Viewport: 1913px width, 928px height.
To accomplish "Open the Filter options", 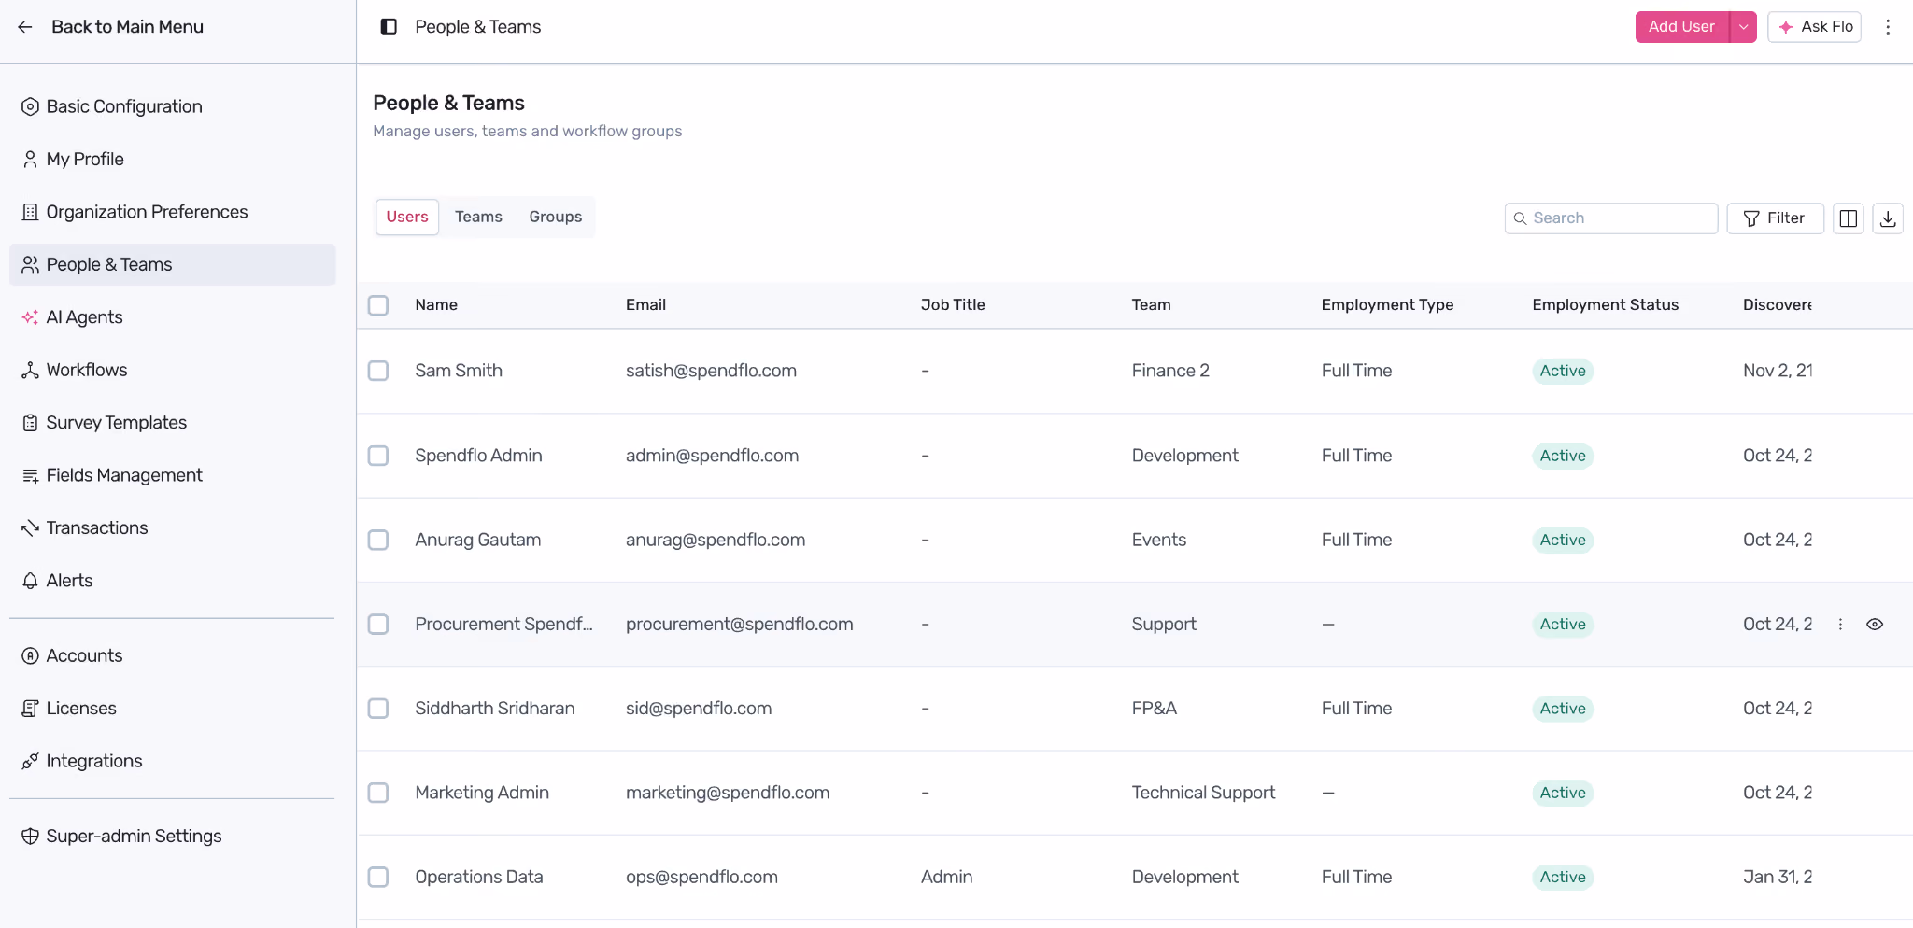I will 1775,218.
